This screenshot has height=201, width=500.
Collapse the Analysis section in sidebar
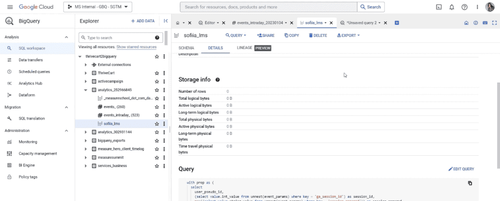coord(66,37)
